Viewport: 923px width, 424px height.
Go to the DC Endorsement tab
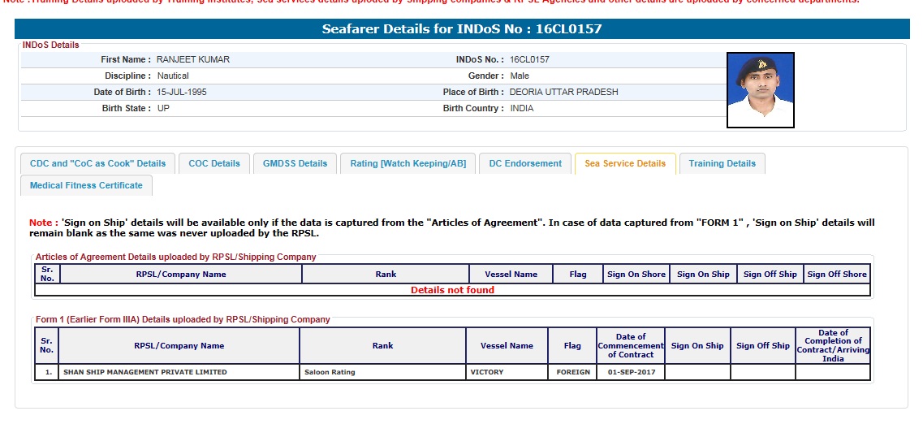(525, 163)
